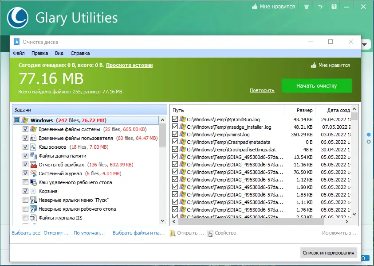Click Кэш удаленного рабочего стола icon
Screen dimensions: 374x266
click(x=33, y=182)
